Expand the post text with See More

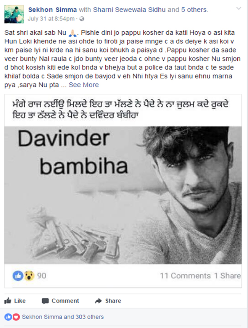84,85
